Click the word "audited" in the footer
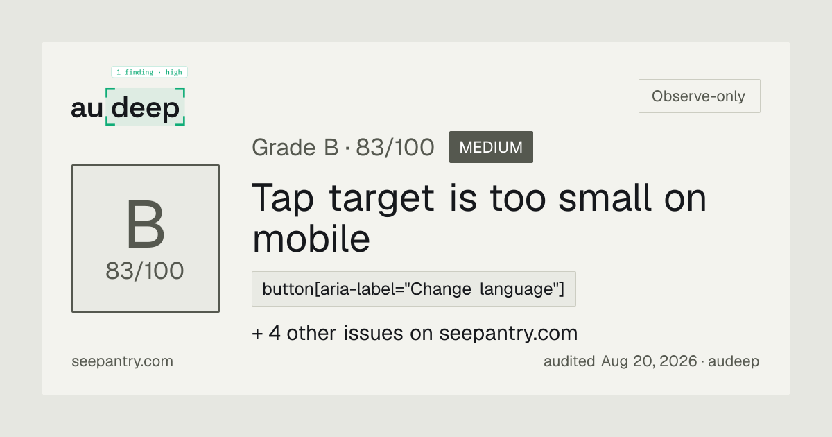832x437 pixels. tap(569, 361)
